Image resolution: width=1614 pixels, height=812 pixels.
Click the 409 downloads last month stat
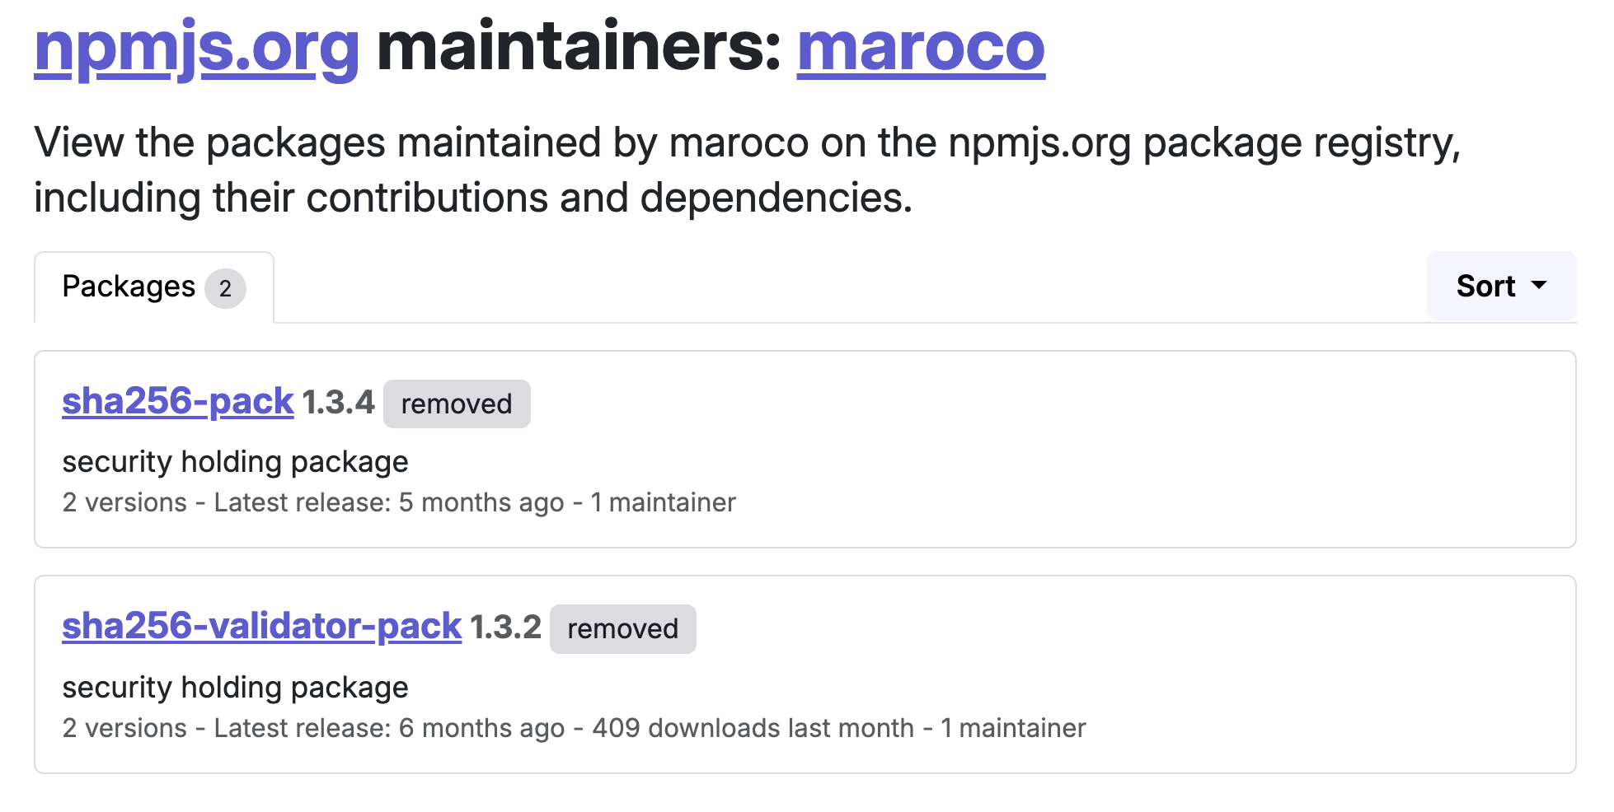(x=753, y=728)
